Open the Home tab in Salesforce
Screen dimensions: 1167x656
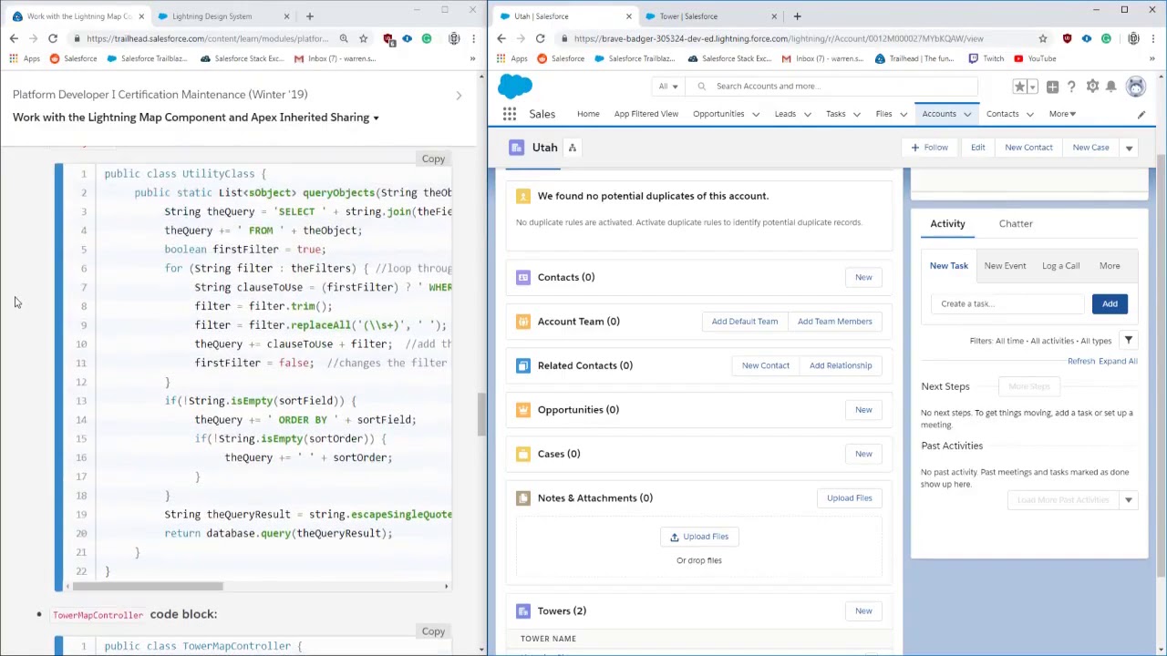(588, 114)
